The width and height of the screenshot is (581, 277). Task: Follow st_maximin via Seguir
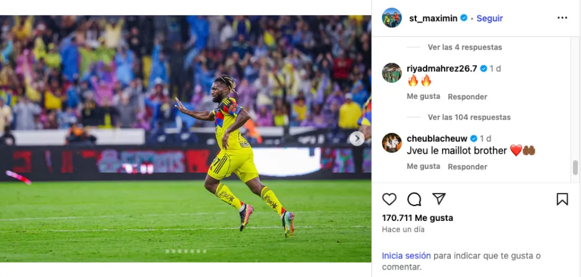click(490, 18)
